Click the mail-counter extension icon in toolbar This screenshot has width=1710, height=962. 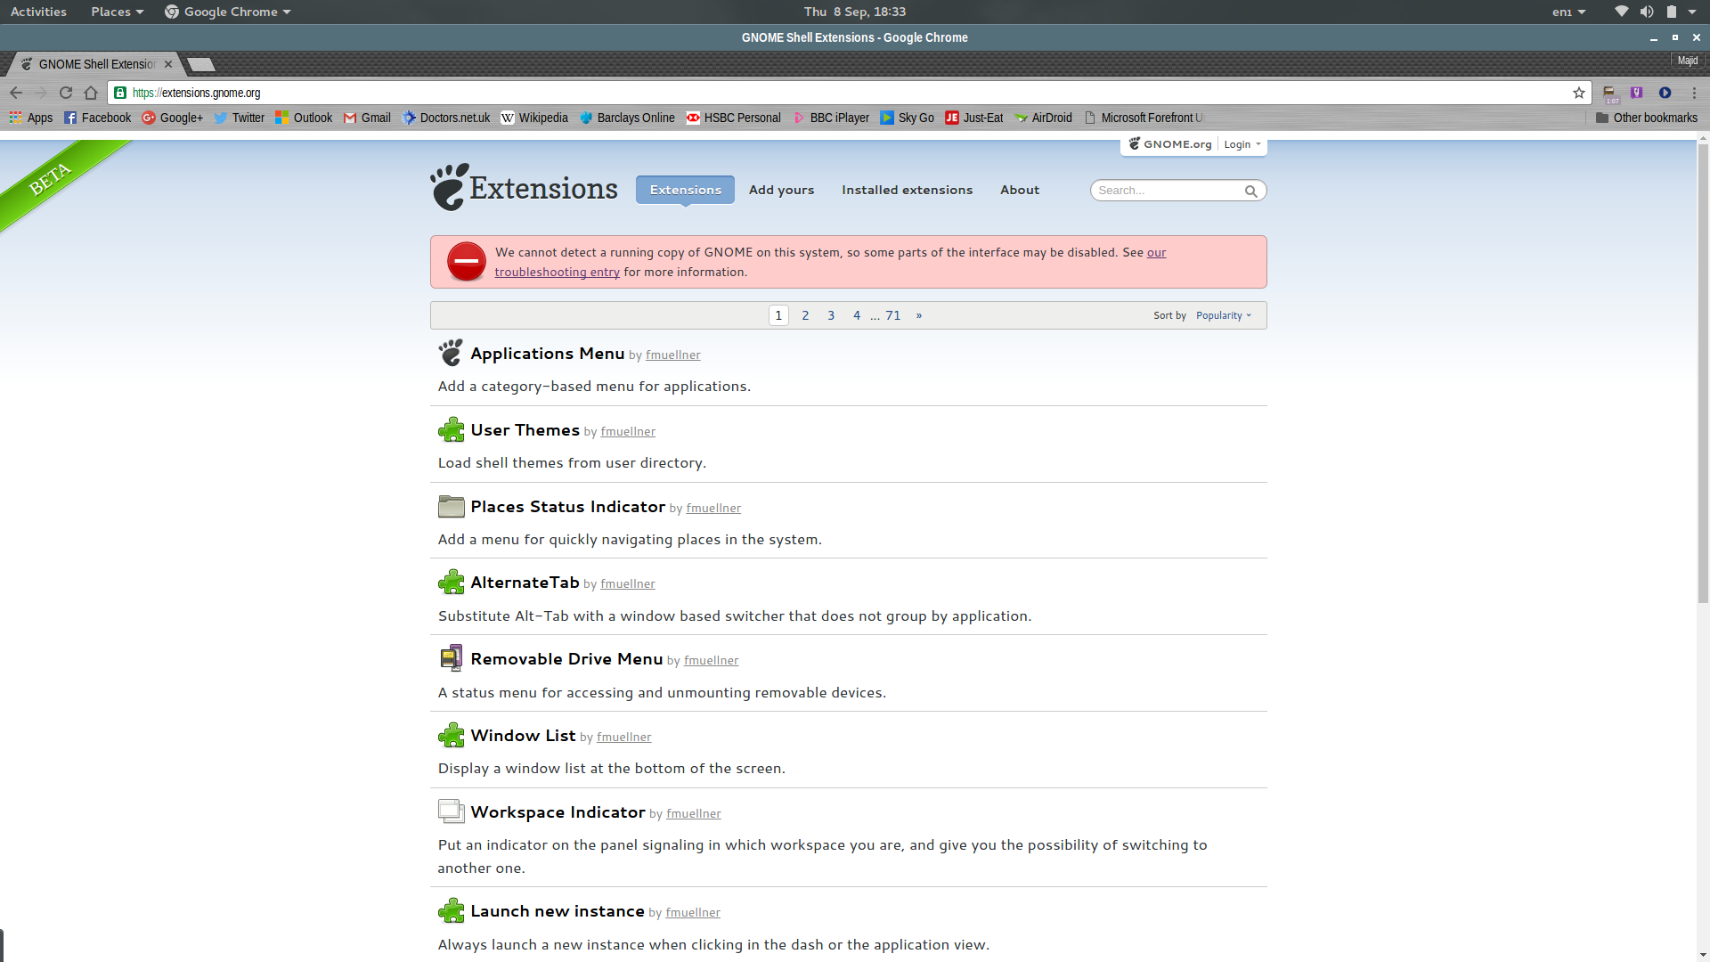(1610, 94)
